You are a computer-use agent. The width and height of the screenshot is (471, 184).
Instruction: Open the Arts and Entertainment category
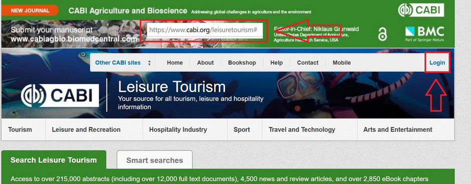click(x=405, y=129)
